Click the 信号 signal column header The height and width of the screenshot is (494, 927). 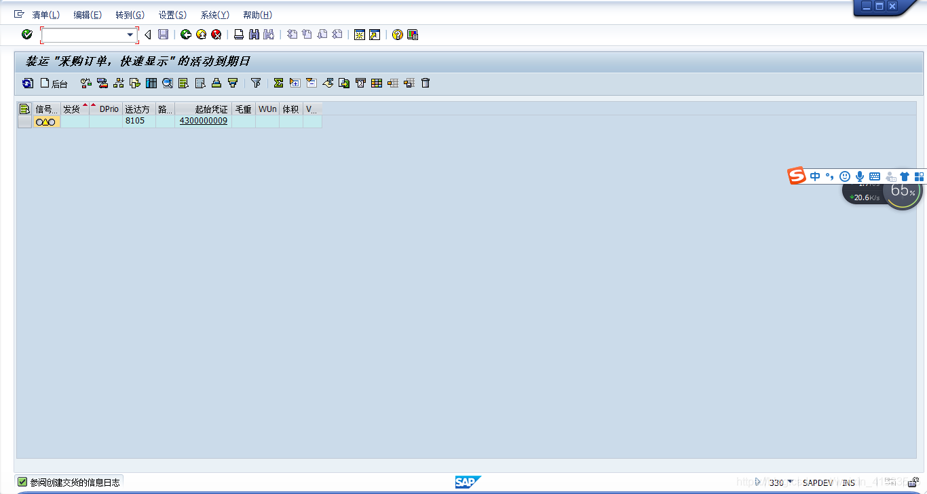point(47,109)
